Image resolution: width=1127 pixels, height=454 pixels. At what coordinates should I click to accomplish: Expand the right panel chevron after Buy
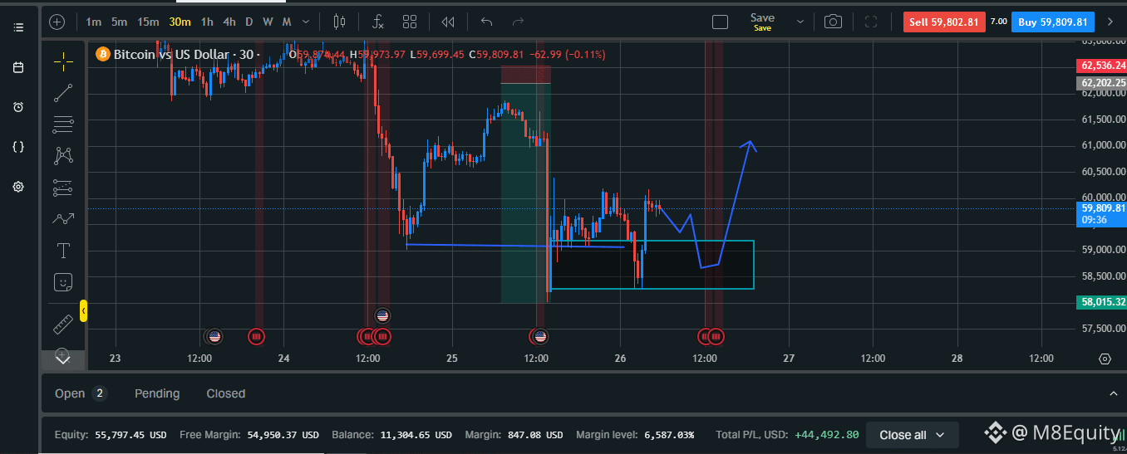tap(1110, 22)
